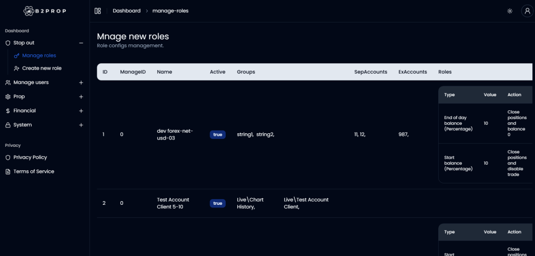Open the Manage roles page
The height and width of the screenshot is (256, 535).
tap(39, 55)
